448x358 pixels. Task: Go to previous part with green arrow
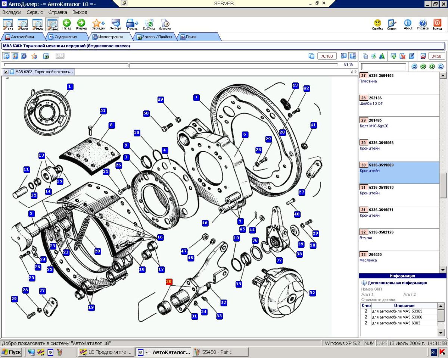[x=423, y=66]
